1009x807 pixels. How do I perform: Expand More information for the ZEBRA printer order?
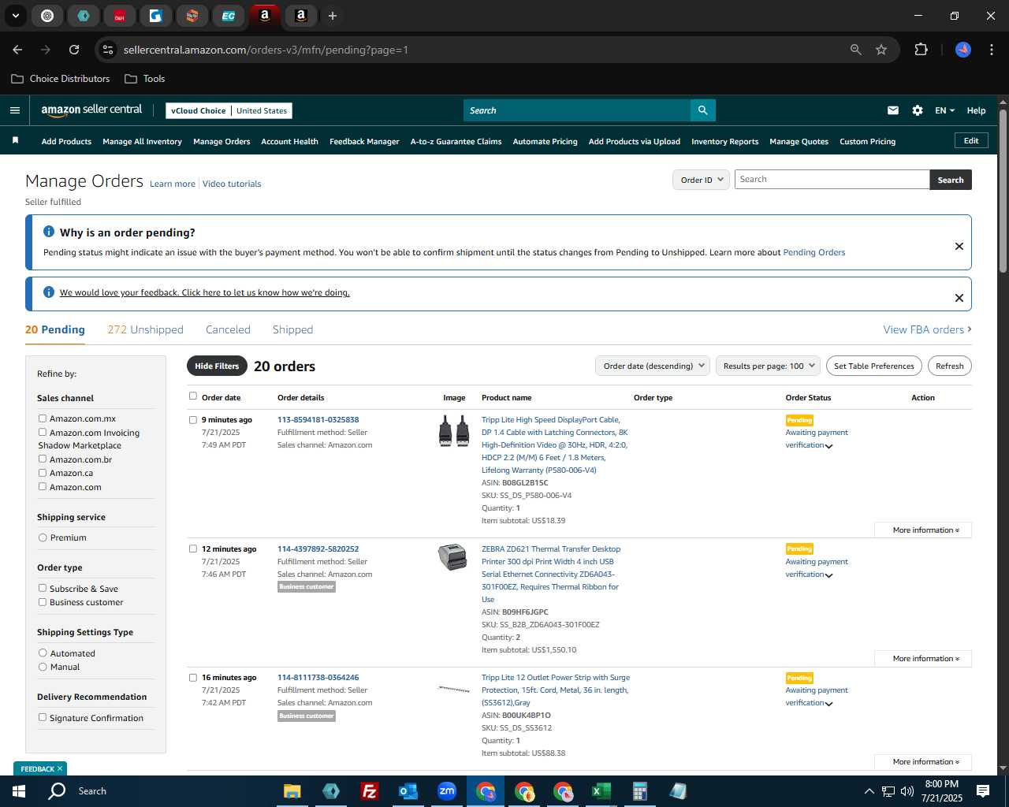click(923, 659)
